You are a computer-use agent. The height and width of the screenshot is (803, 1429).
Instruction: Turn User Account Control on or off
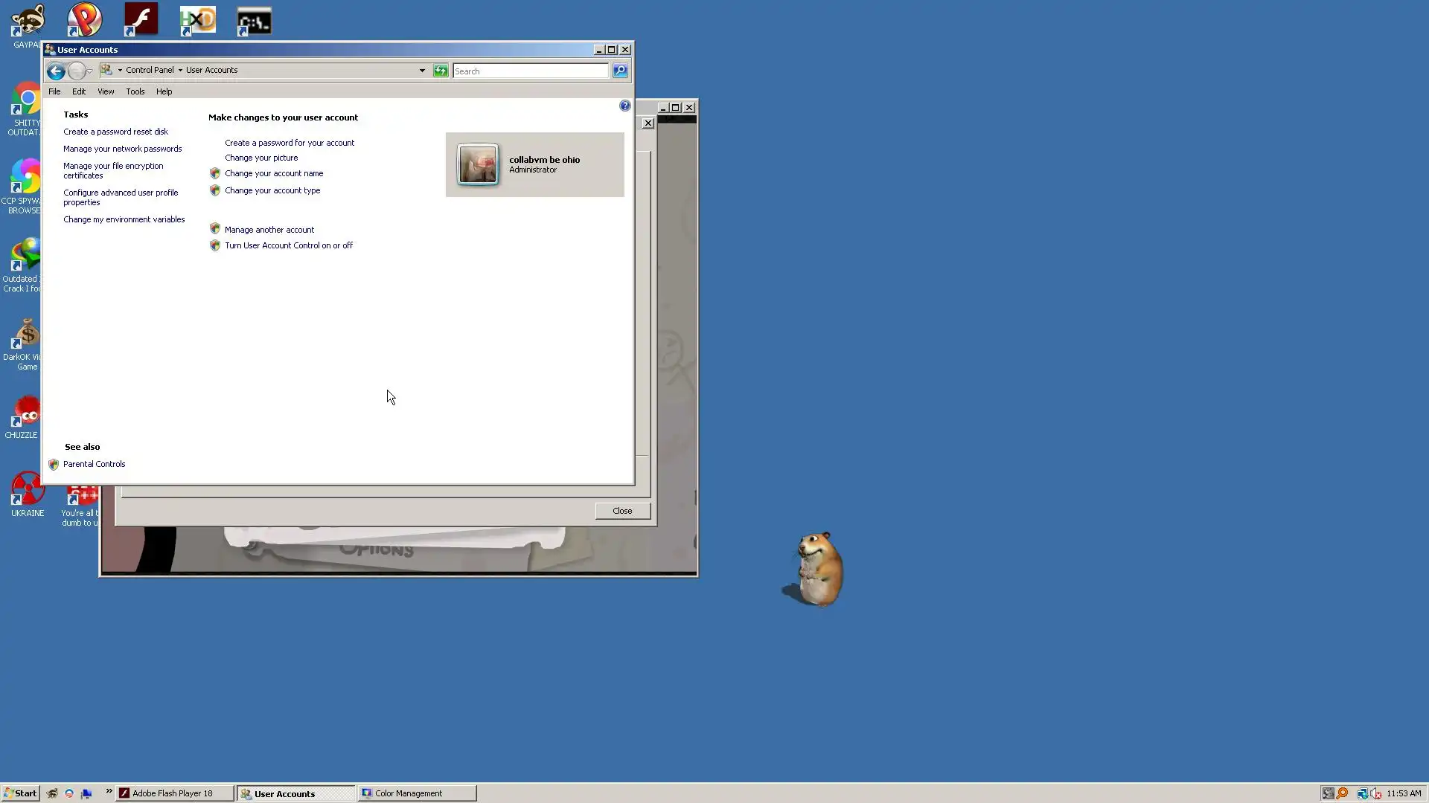coord(288,245)
